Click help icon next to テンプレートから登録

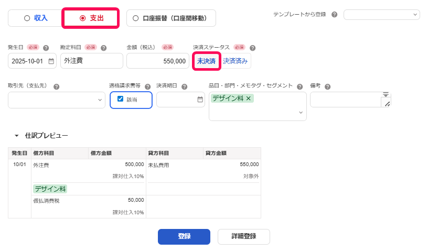click(x=335, y=15)
